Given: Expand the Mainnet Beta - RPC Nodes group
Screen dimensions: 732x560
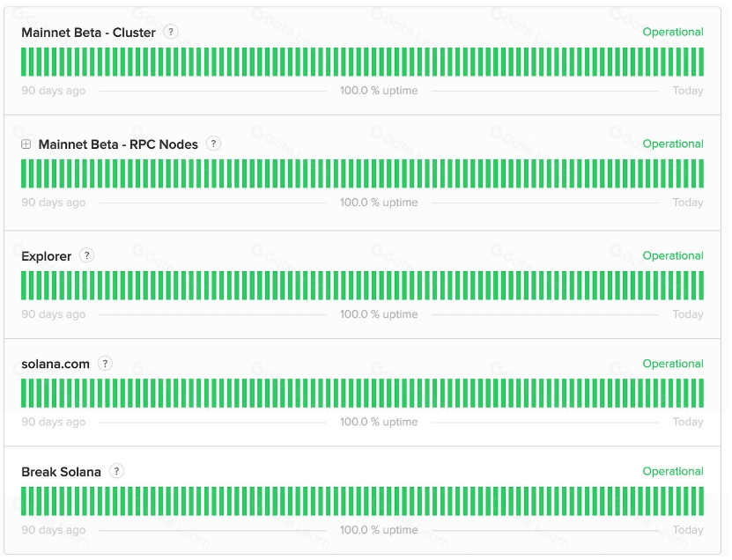Looking at the screenshot, I should 26,144.
